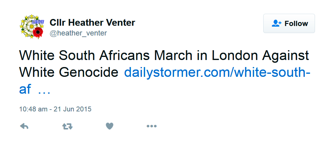Click the "LEAVE" badge on the avatar
This screenshot has height=146, width=335.
(x=38, y=22)
